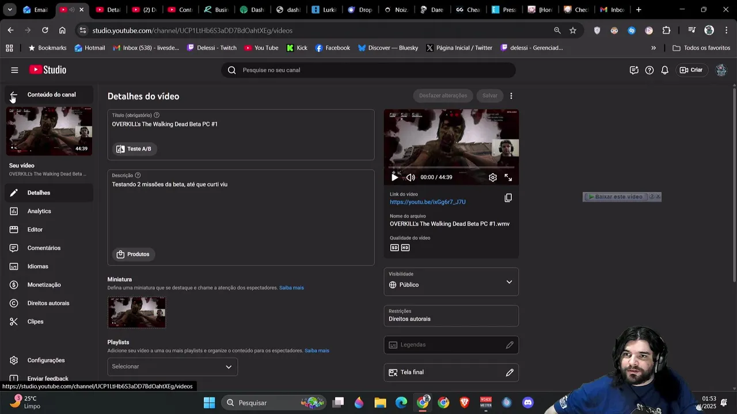Expand the bookmarks overflow chevron

point(654,48)
